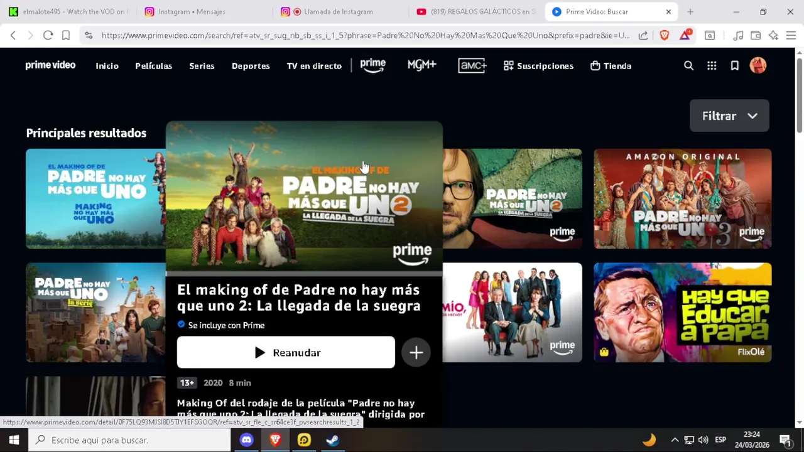Click Brave Rewards triangle icon

(685, 35)
